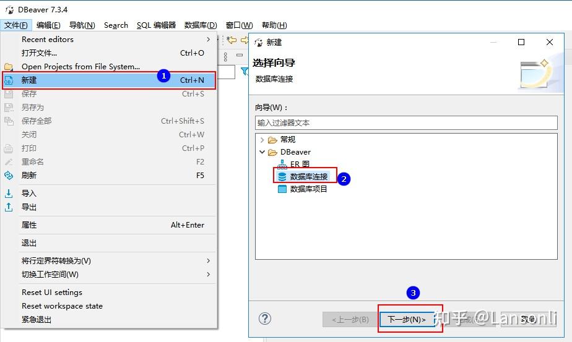This screenshot has width=572, height=342.
Task: Click the 导出 upload arrow icon
Action: point(9,207)
